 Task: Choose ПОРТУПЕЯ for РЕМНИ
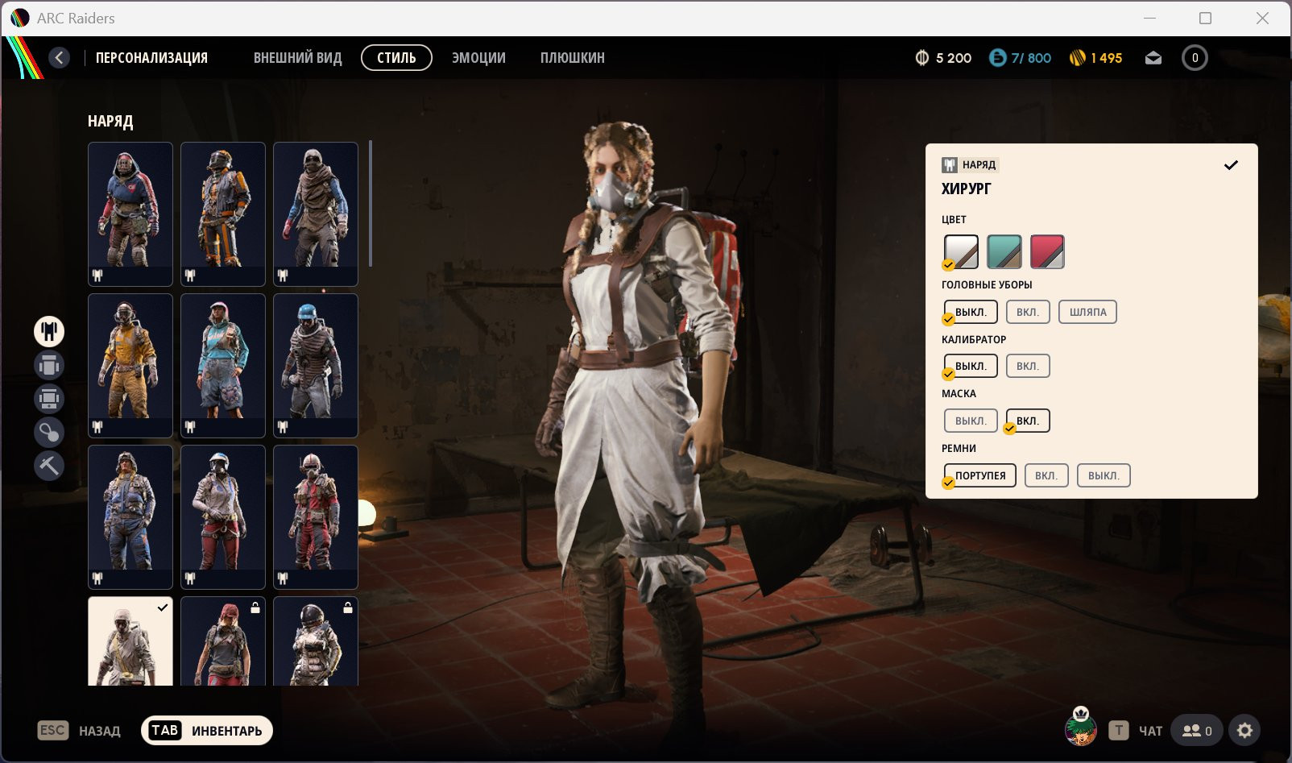(980, 475)
